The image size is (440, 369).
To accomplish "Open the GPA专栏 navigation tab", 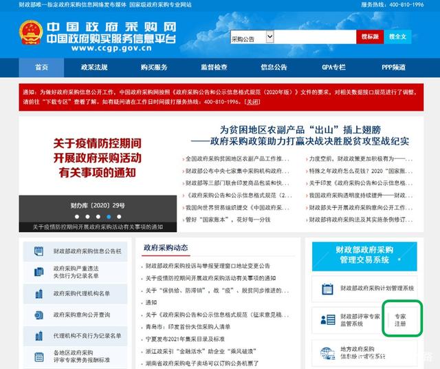I will pos(333,67).
